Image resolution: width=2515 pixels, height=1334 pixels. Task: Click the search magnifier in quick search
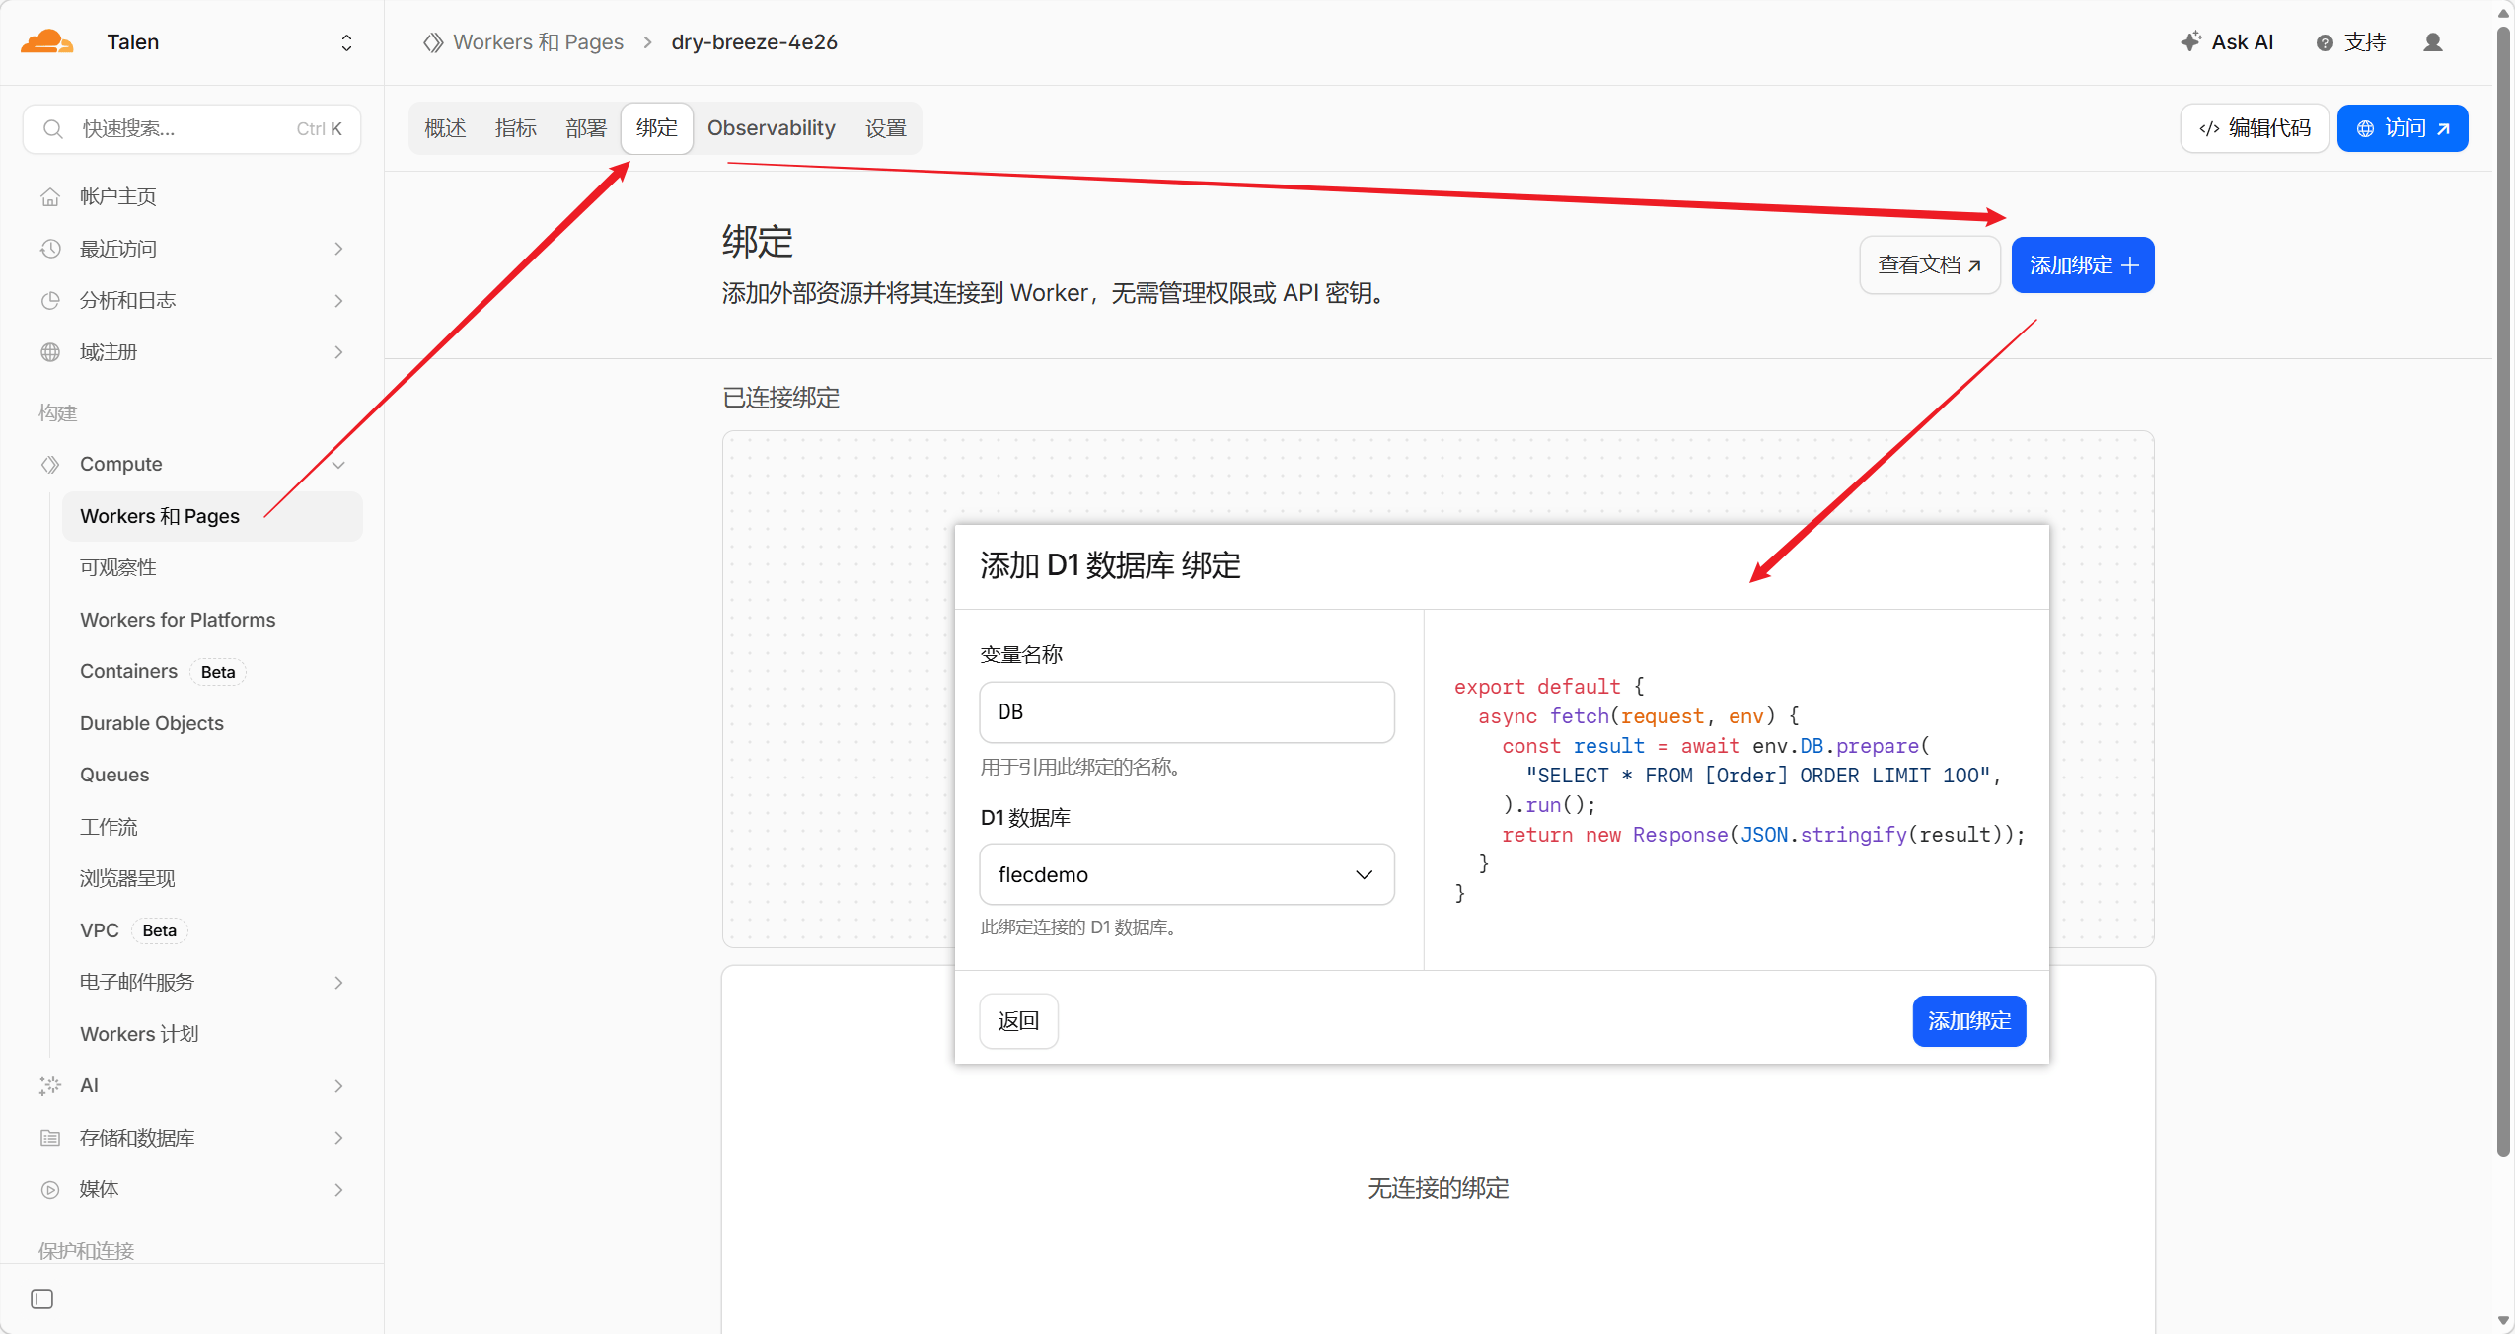pyautogui.click(x=53, y=128)
